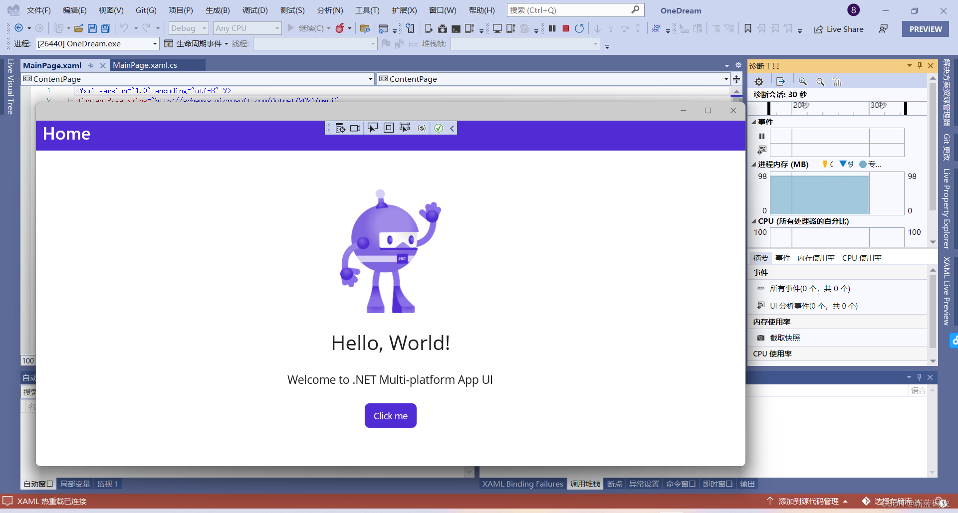Image resolution: width=958 pixels, height=513 pixels.
Task: Open the Send Feedback icon
Action: pyautogui.click(x=883, y=28)
